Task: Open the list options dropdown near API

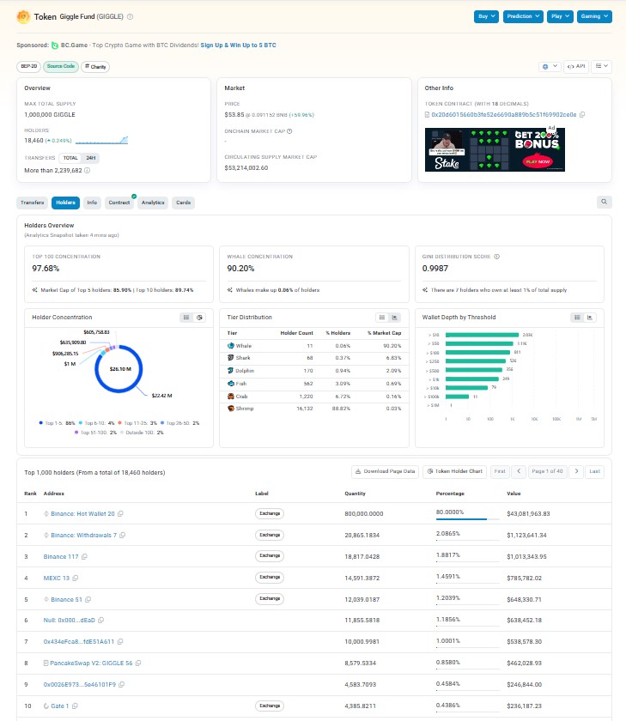Action: [601, 66]
